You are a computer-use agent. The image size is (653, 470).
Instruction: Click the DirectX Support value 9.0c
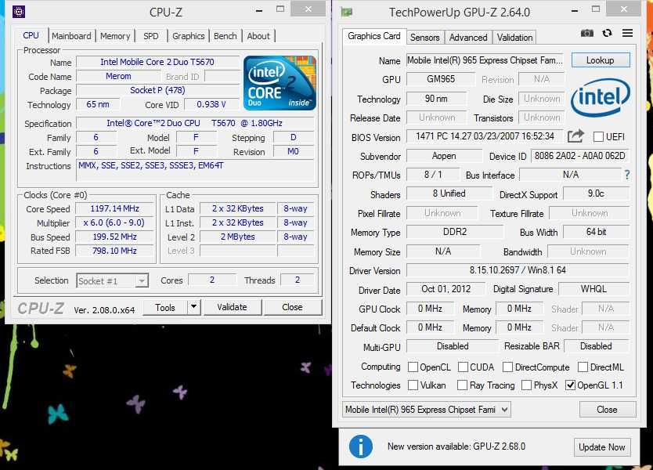[596, 193]
